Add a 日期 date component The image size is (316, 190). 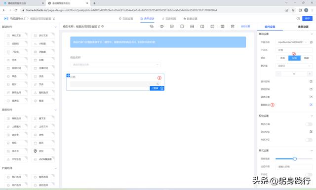pyautogui.click(x=43, y=60)
